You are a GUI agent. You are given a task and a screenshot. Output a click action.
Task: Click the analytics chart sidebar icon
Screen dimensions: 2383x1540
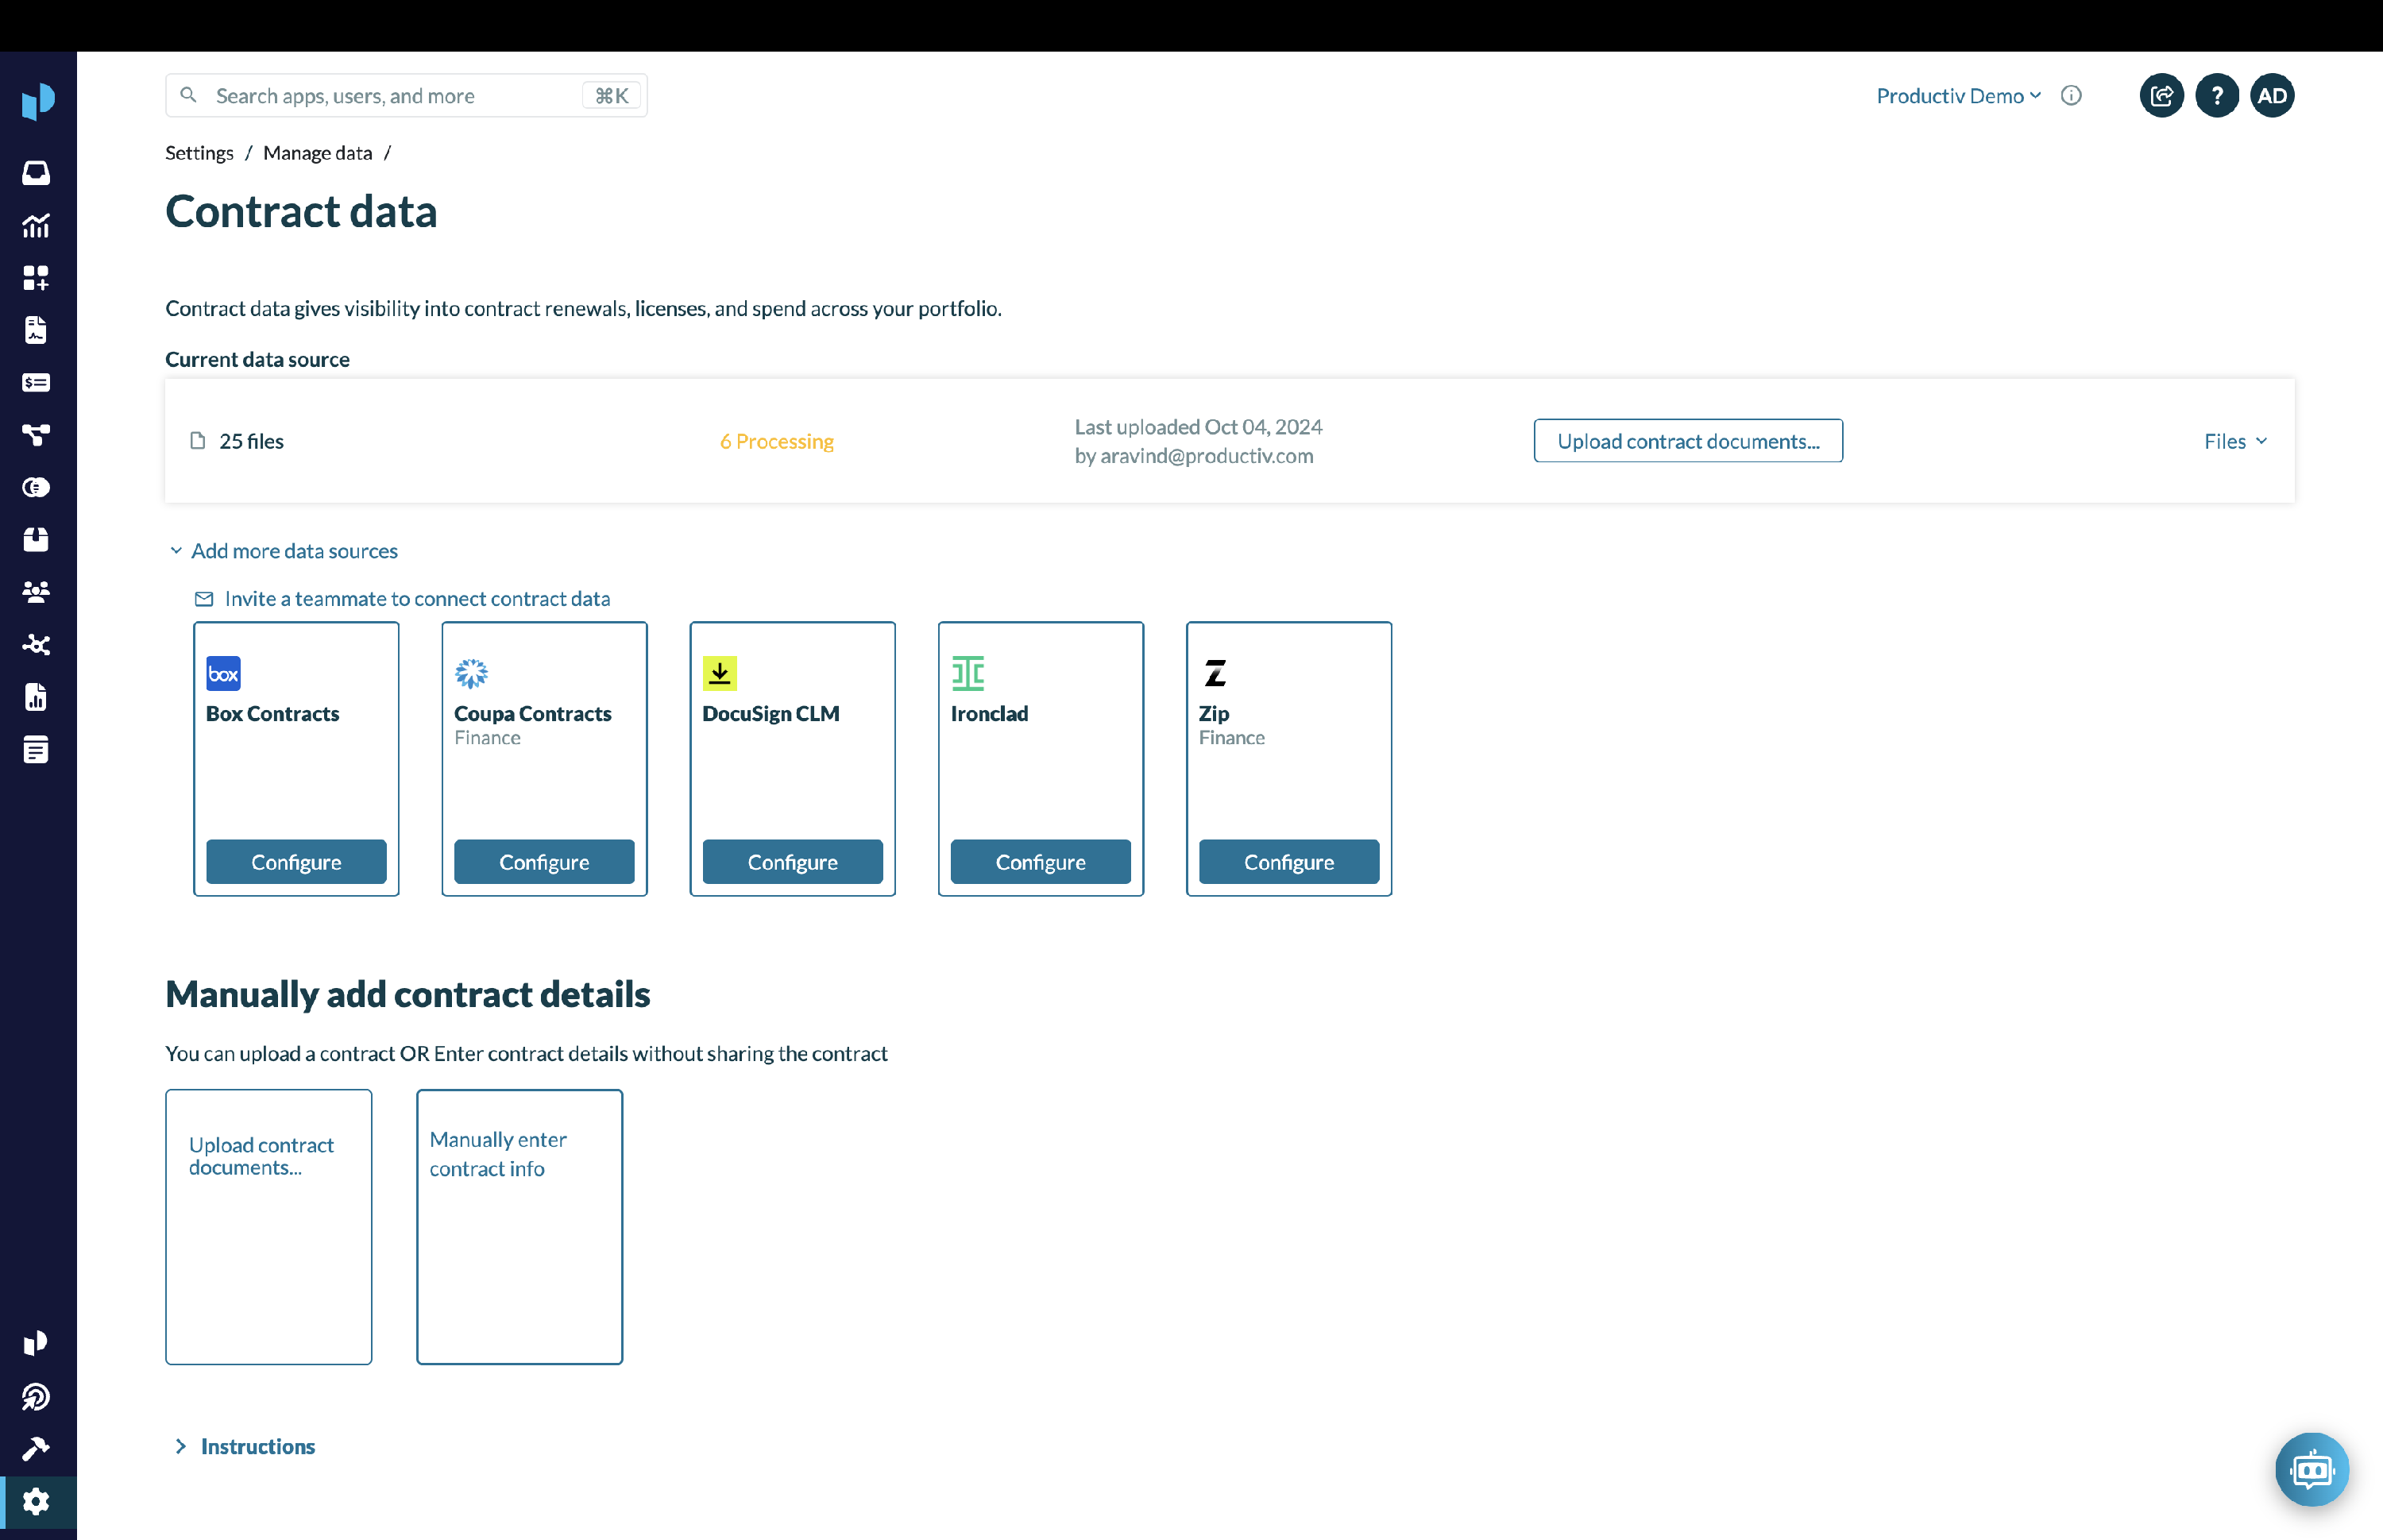tap(36, 226)
